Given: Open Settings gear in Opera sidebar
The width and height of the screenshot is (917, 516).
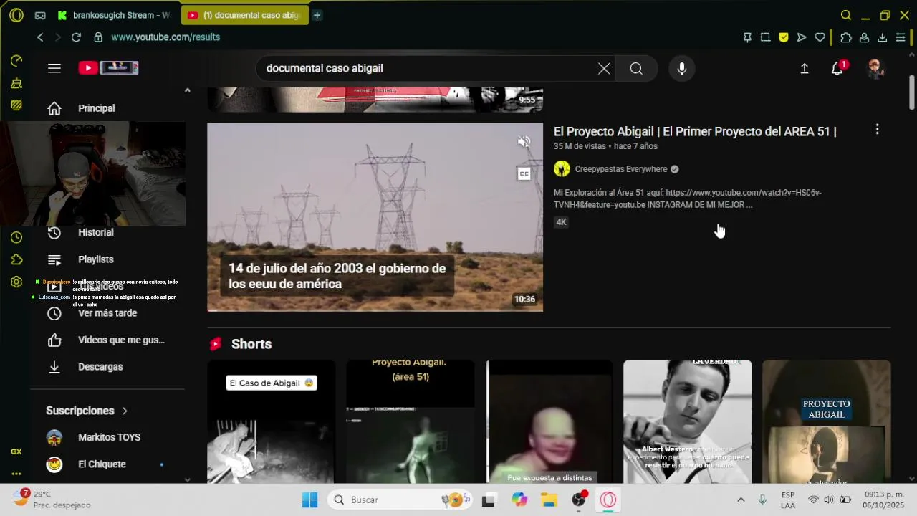Looking at the screenshot, I should click(16, 282).
